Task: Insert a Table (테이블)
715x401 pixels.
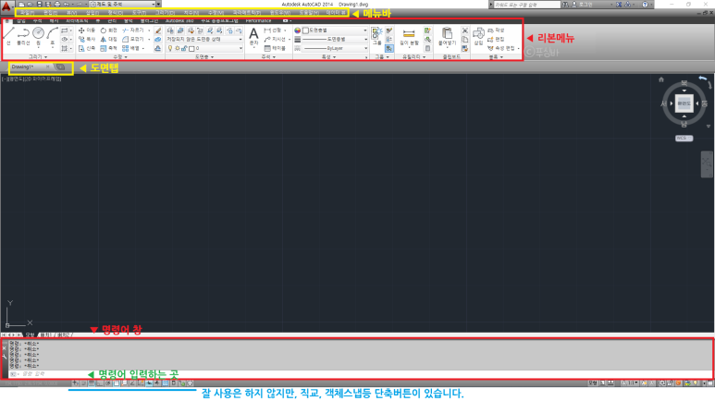Action: pyautogui.click(x=275, y=48)
